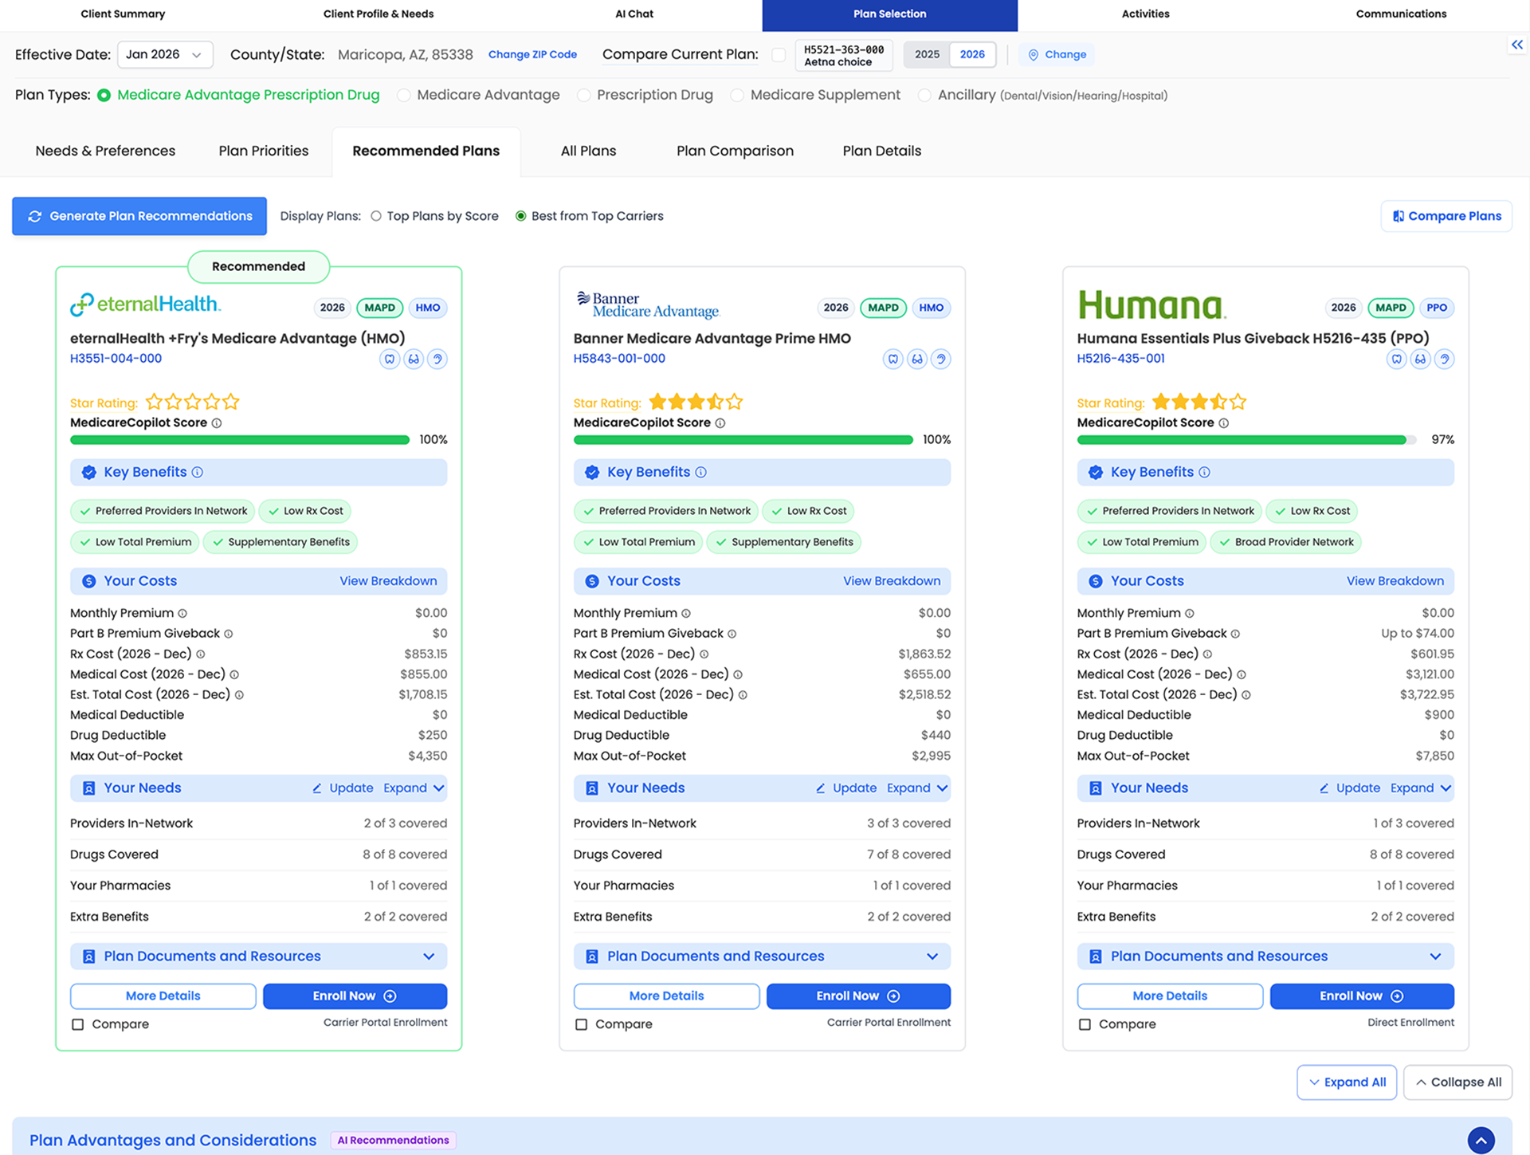Switch to the Plan Comparison tab
Viewport: 1530px width, 1155px height.
pyautogui.click(x=735, y=151)
